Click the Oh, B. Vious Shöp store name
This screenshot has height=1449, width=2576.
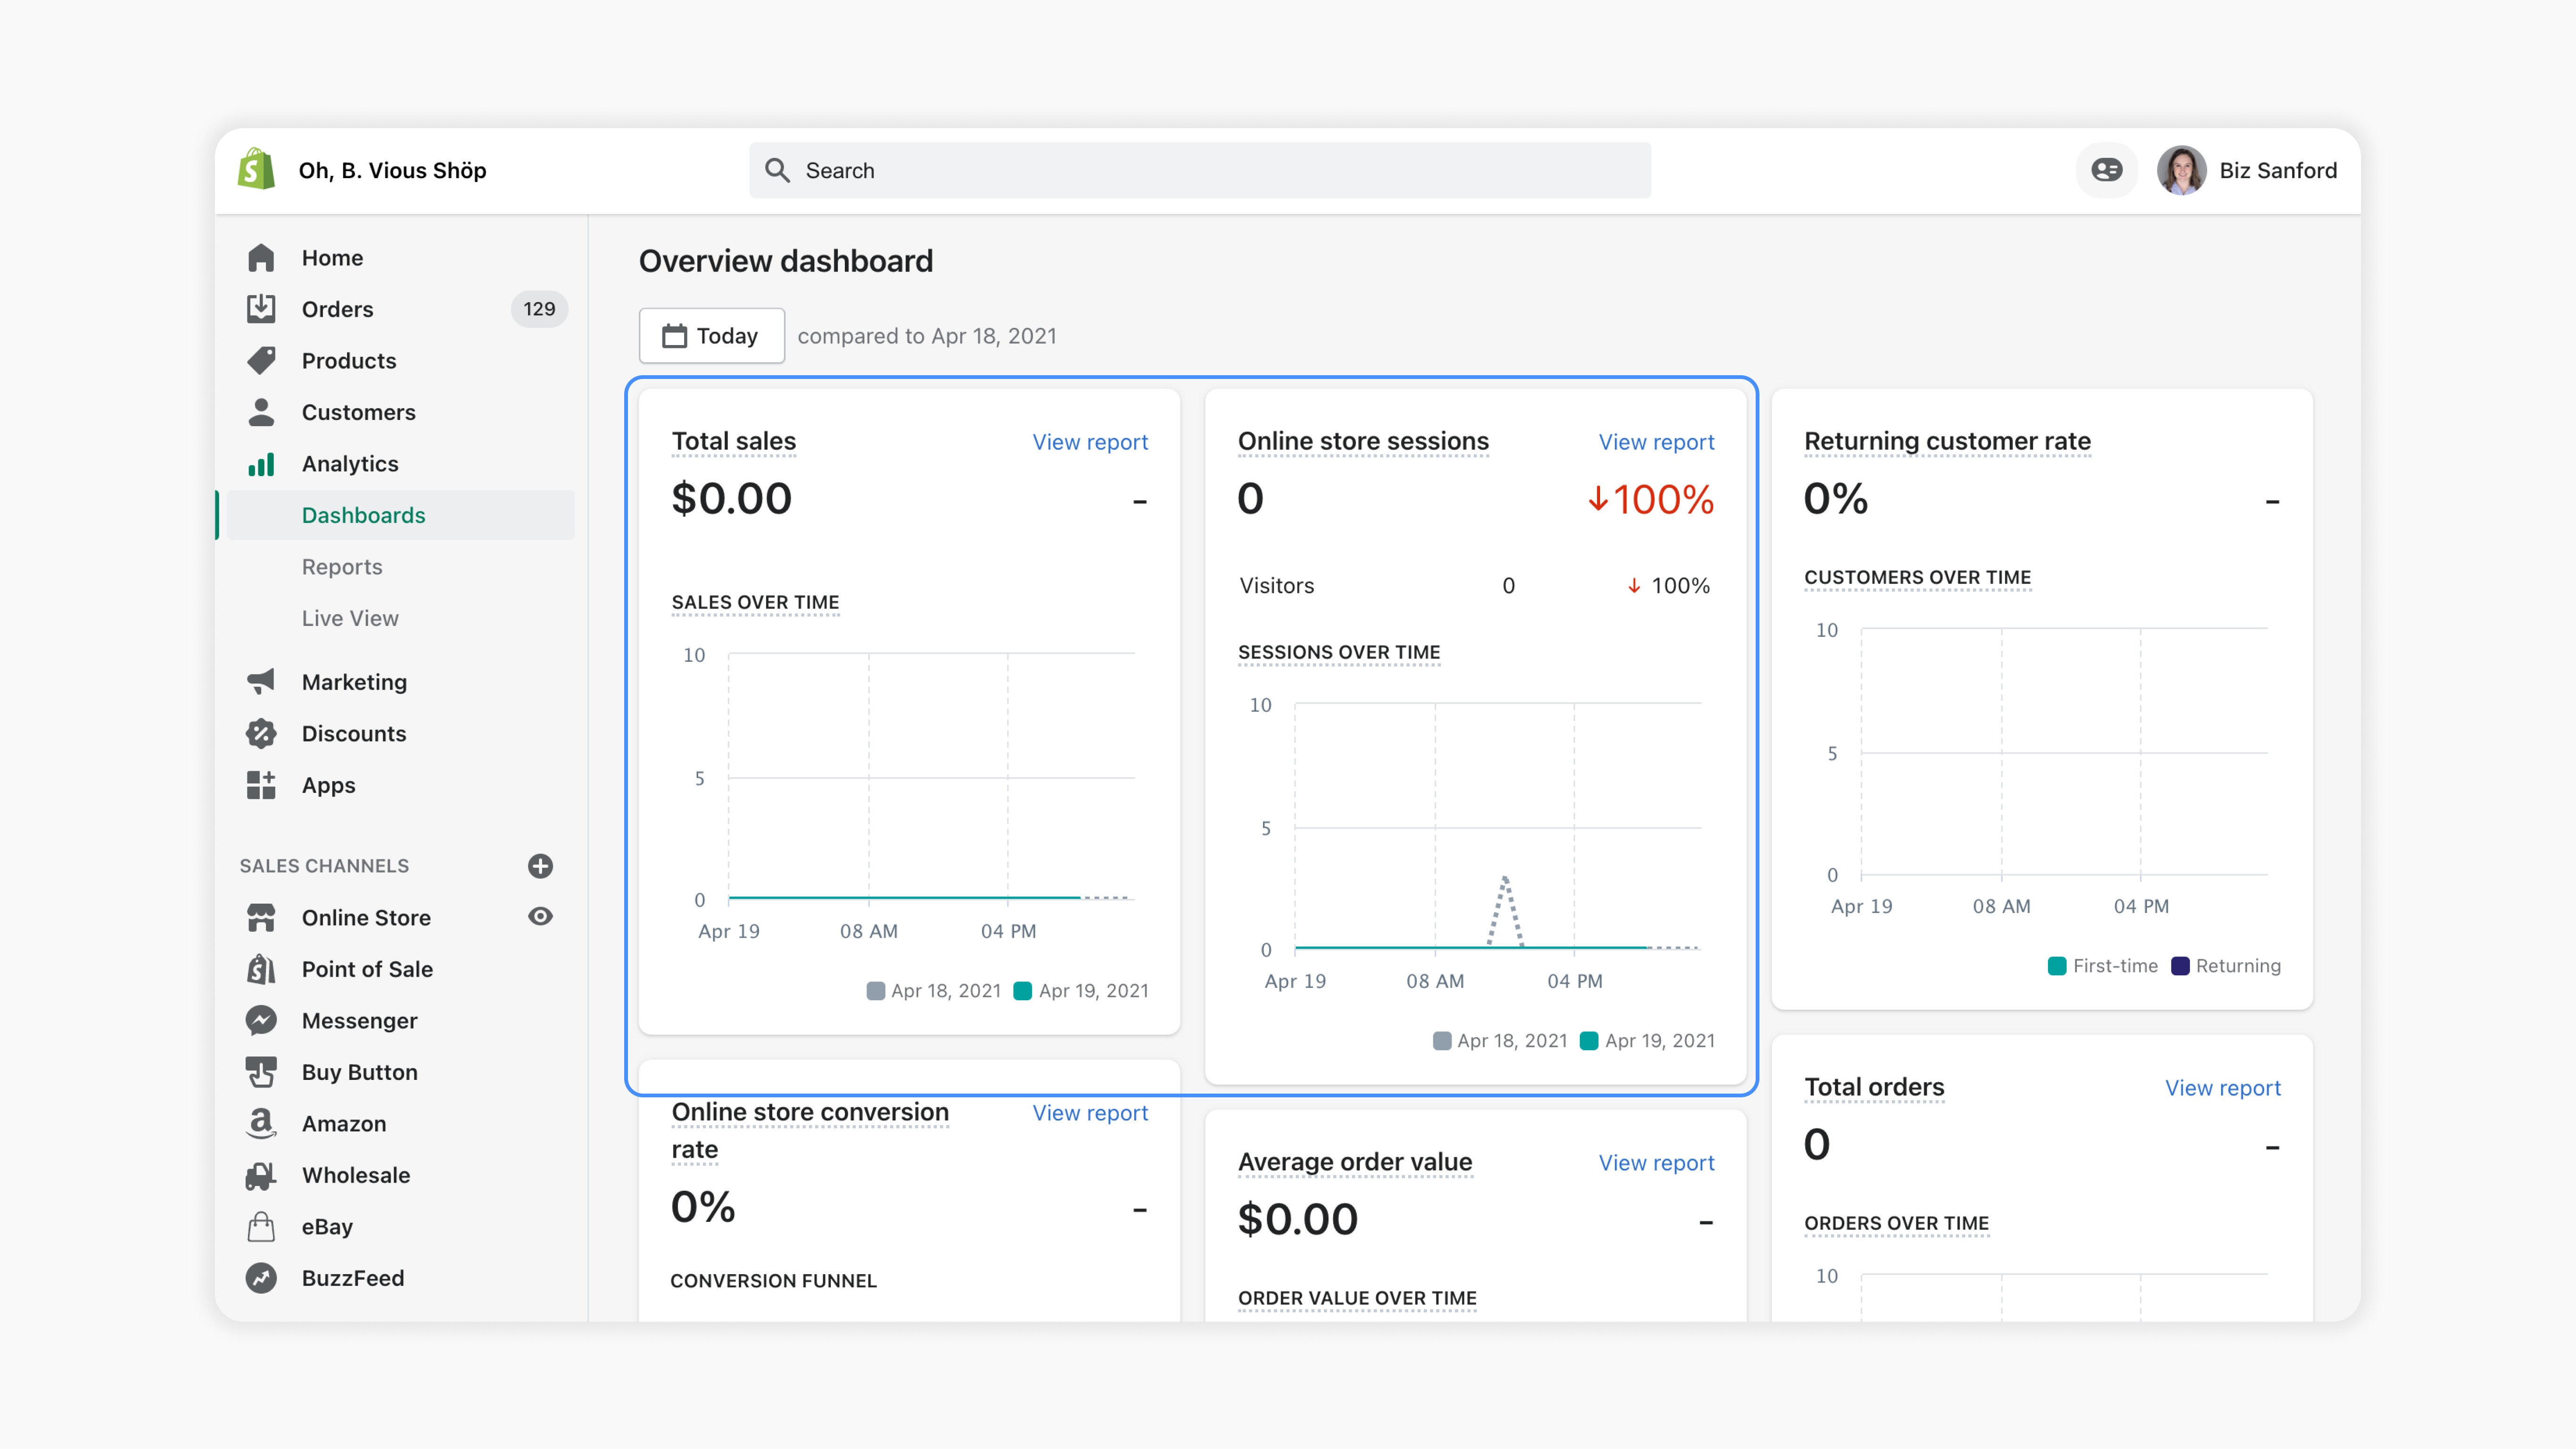393,170
